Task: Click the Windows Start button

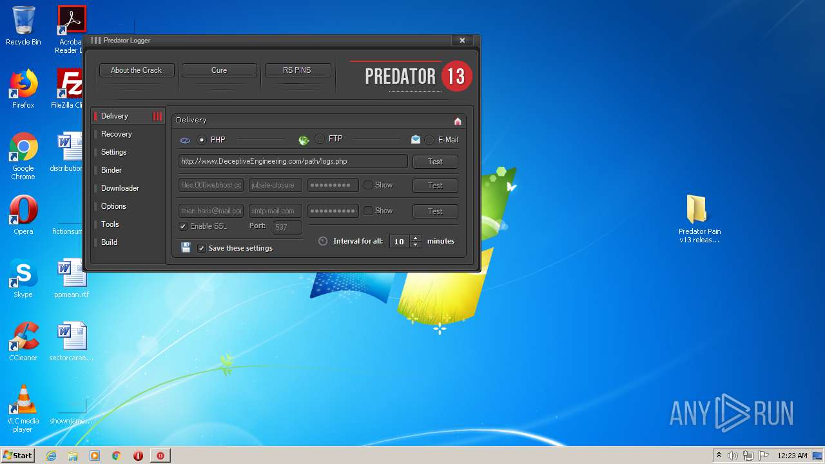Action: pos(17,456)
